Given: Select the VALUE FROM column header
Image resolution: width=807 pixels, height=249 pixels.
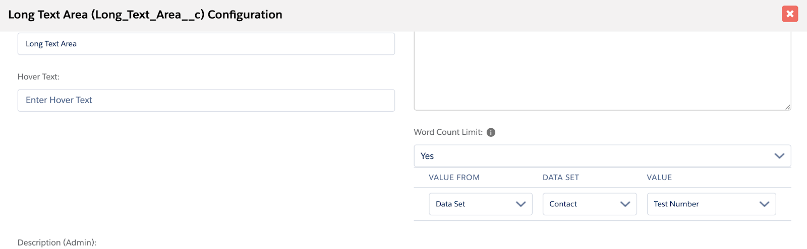Looking at the screenshot, I should click(x=454, y=178).
